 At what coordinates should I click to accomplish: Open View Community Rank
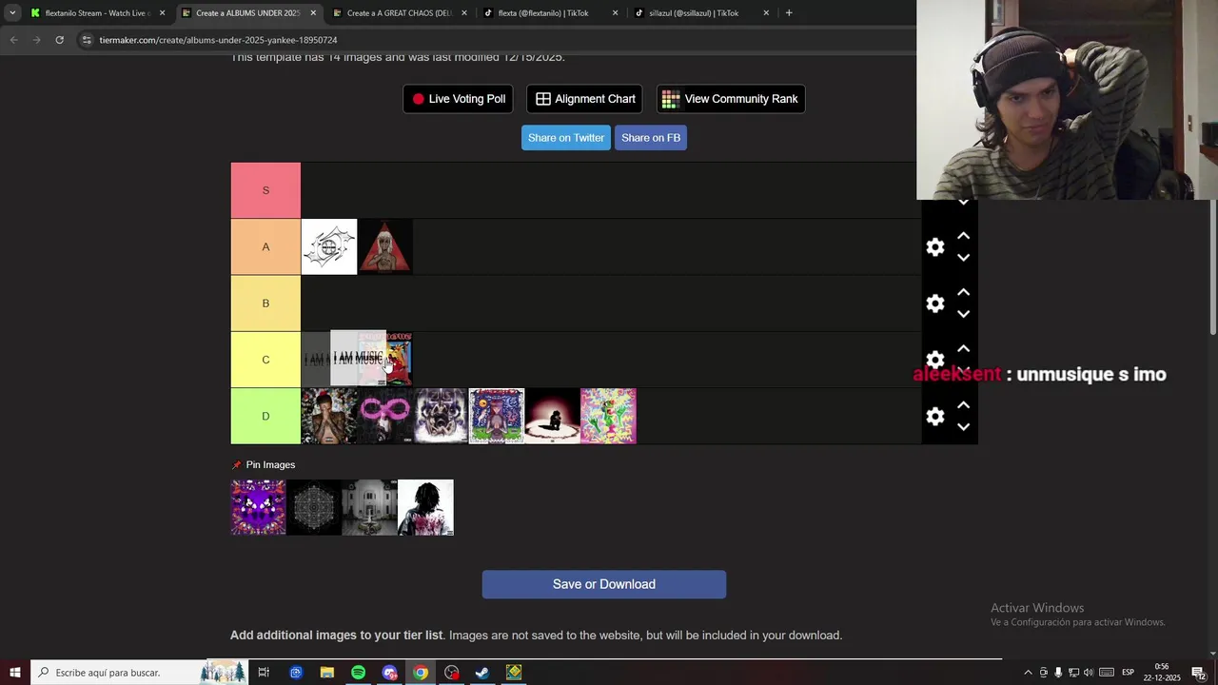click(731, 99)
